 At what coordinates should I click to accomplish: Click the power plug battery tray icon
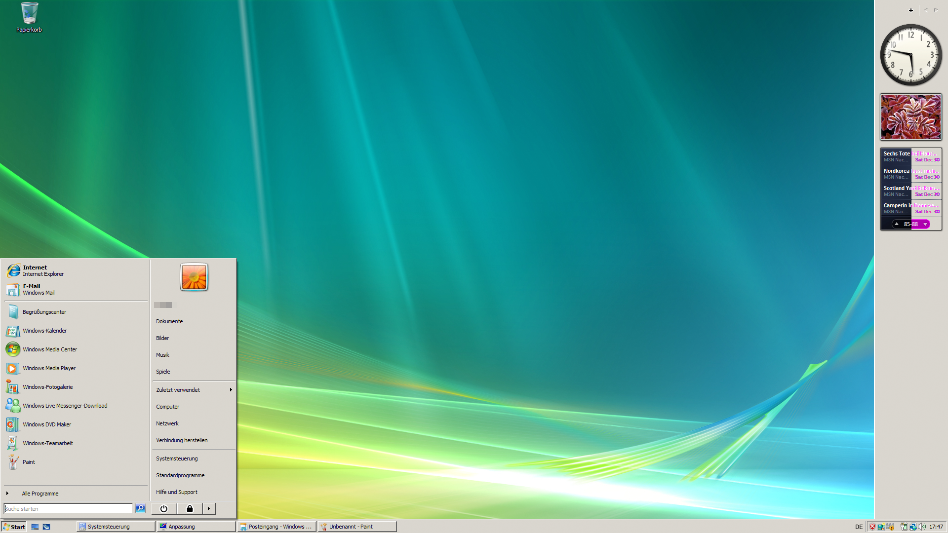tap(904, 527)
